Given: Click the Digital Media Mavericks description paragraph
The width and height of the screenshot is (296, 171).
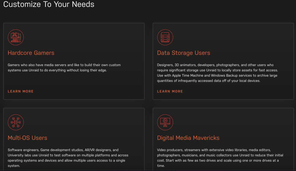Looking at the screenshot, I should (220, 158).
